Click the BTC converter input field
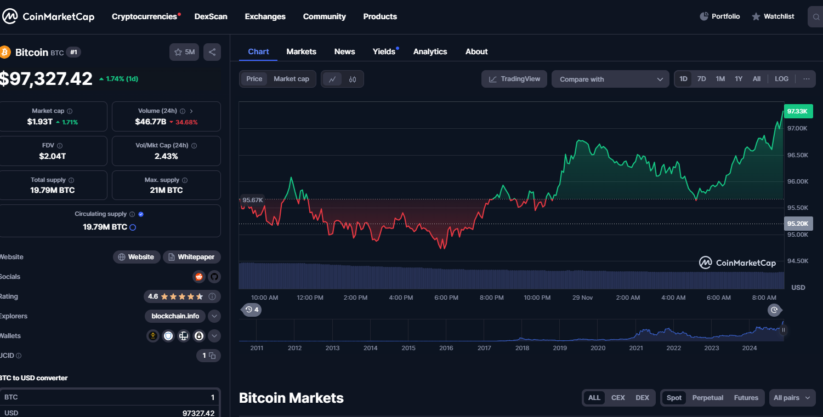 [x=110, y=397]
